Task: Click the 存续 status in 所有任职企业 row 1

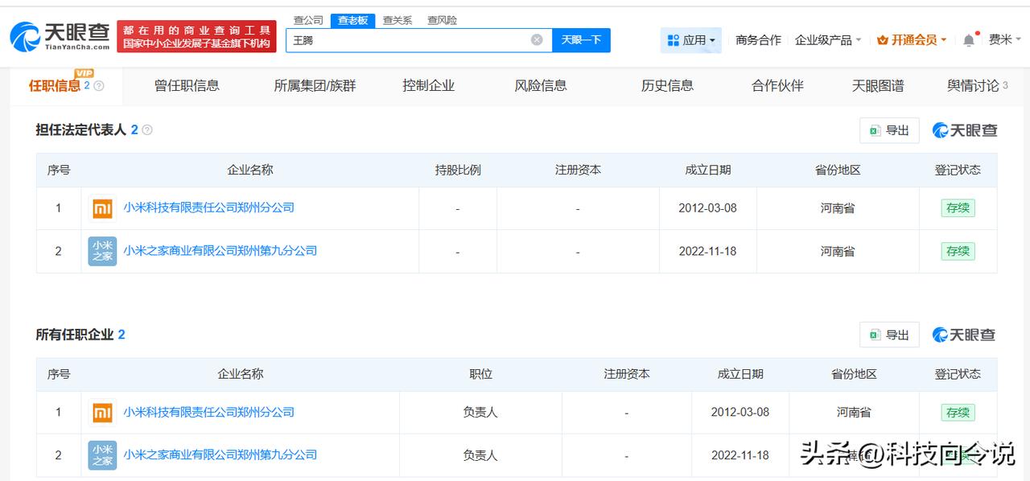Action: pos(958,412)
